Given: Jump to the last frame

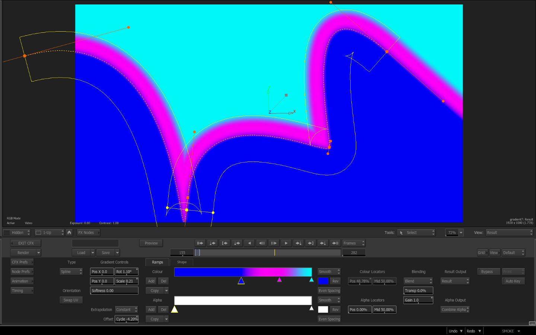Looking at the screenshot, I should 335,243.
